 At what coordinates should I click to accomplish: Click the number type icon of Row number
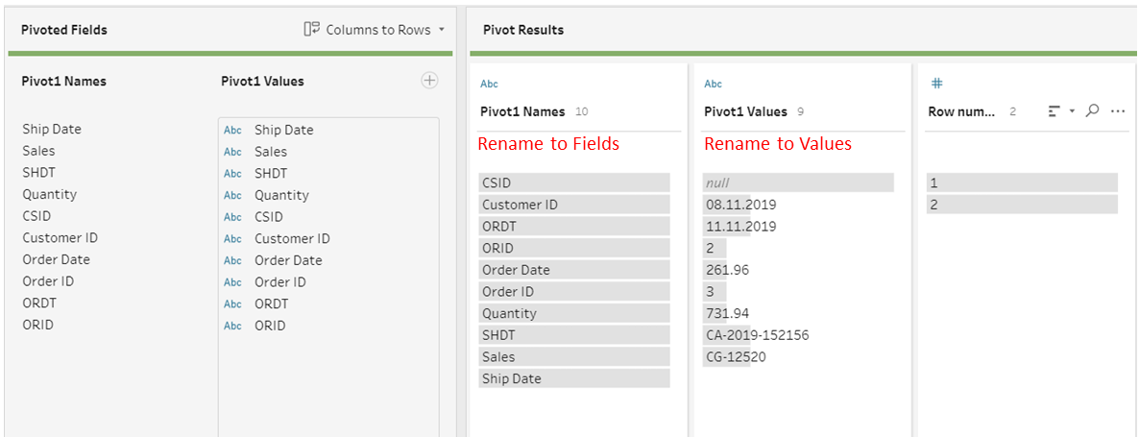tap(937, 84)
